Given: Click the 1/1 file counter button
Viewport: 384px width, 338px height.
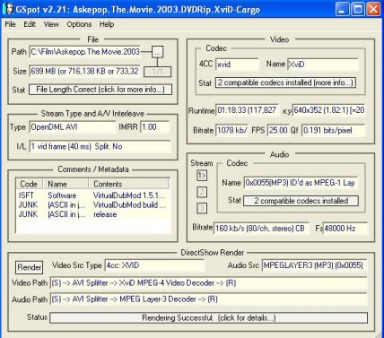Looking at the screenshot, I should pyautogui.click(x=157, y=72).
